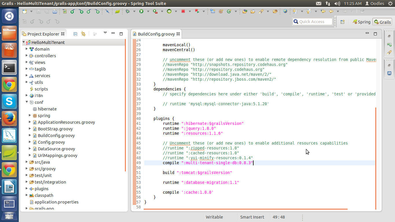Activate the Grails perspective button
Viewport: 395px width, 222px height.
pos(382,22)
